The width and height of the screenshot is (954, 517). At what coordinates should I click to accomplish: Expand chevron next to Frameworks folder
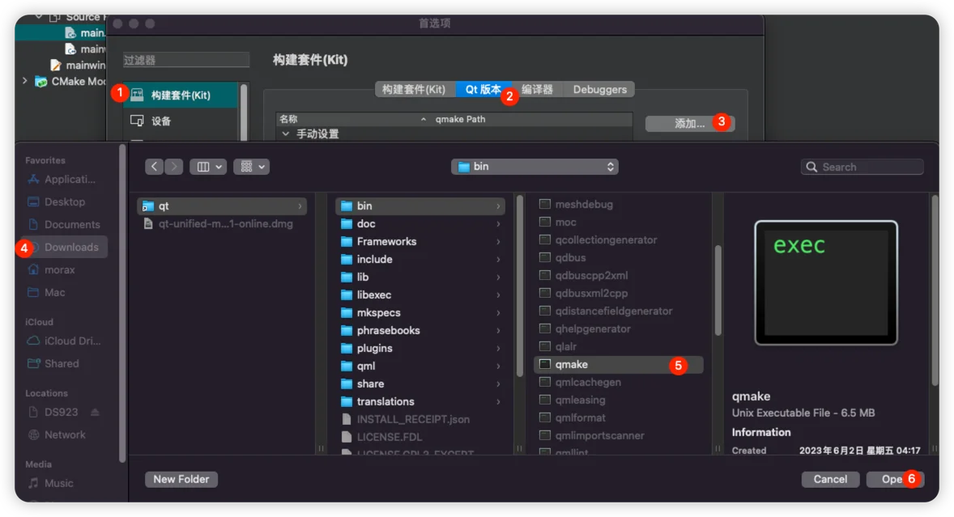tap(498, 242)
